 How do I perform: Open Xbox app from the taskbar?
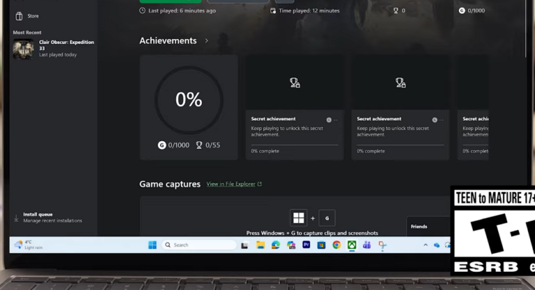pos(352,245)
